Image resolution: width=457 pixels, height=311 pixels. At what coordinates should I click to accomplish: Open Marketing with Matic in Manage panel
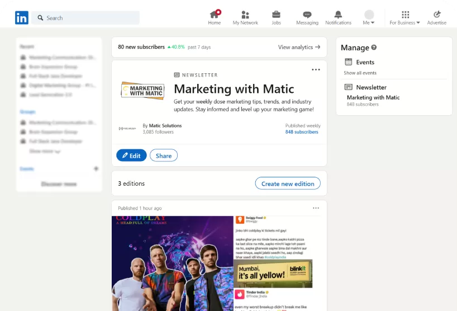click(x=373, y=97)
